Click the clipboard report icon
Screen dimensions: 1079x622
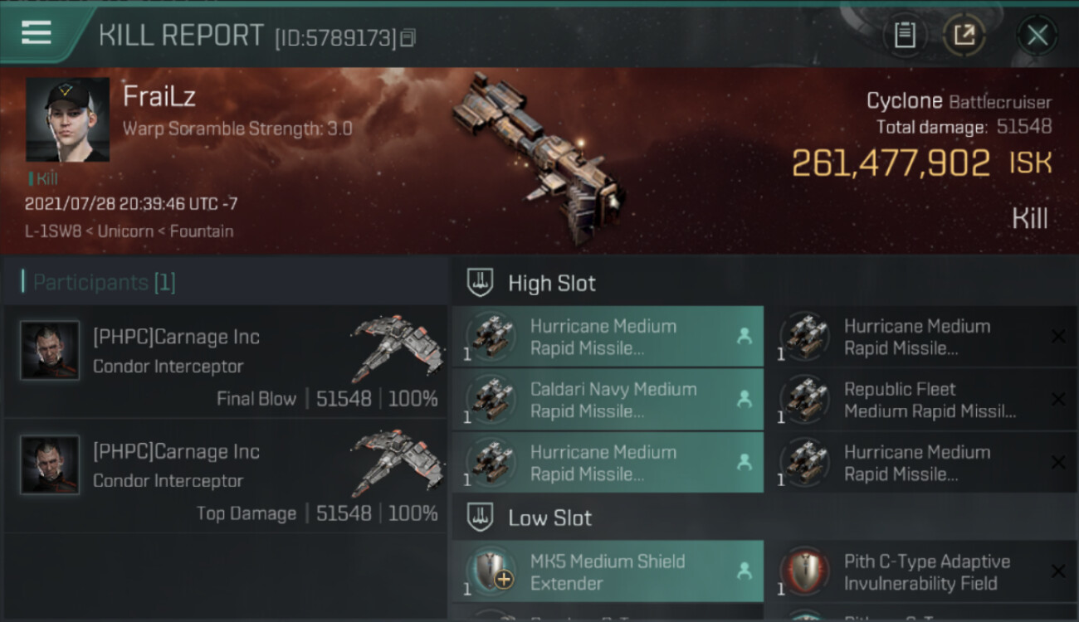(x=904, y=35)
